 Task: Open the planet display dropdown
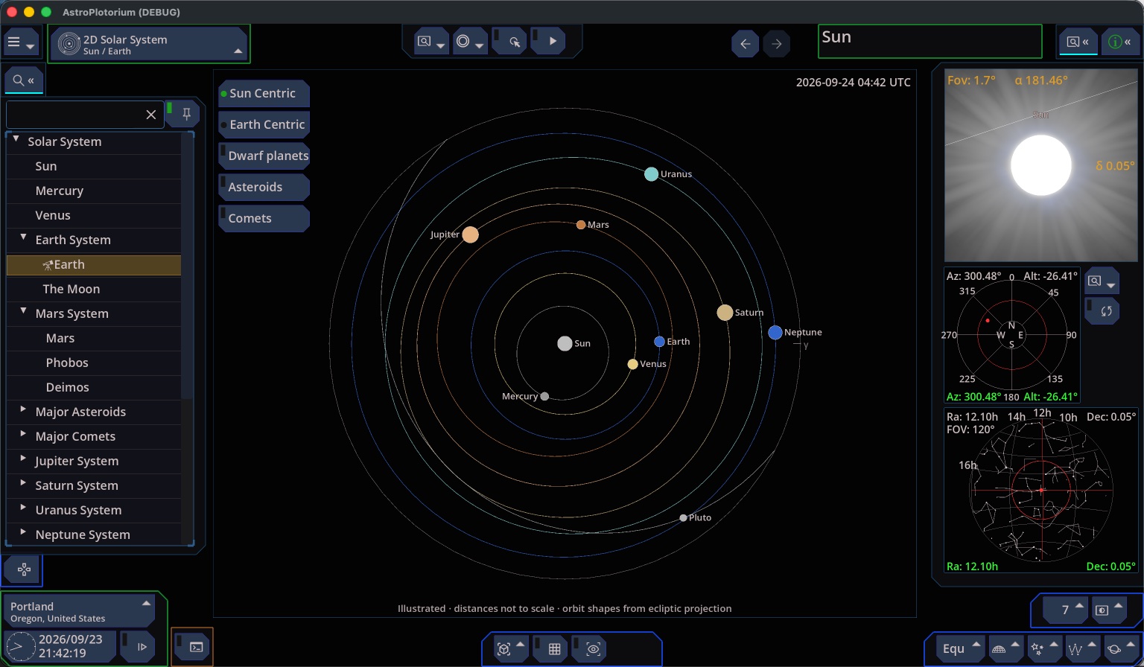1120,648
